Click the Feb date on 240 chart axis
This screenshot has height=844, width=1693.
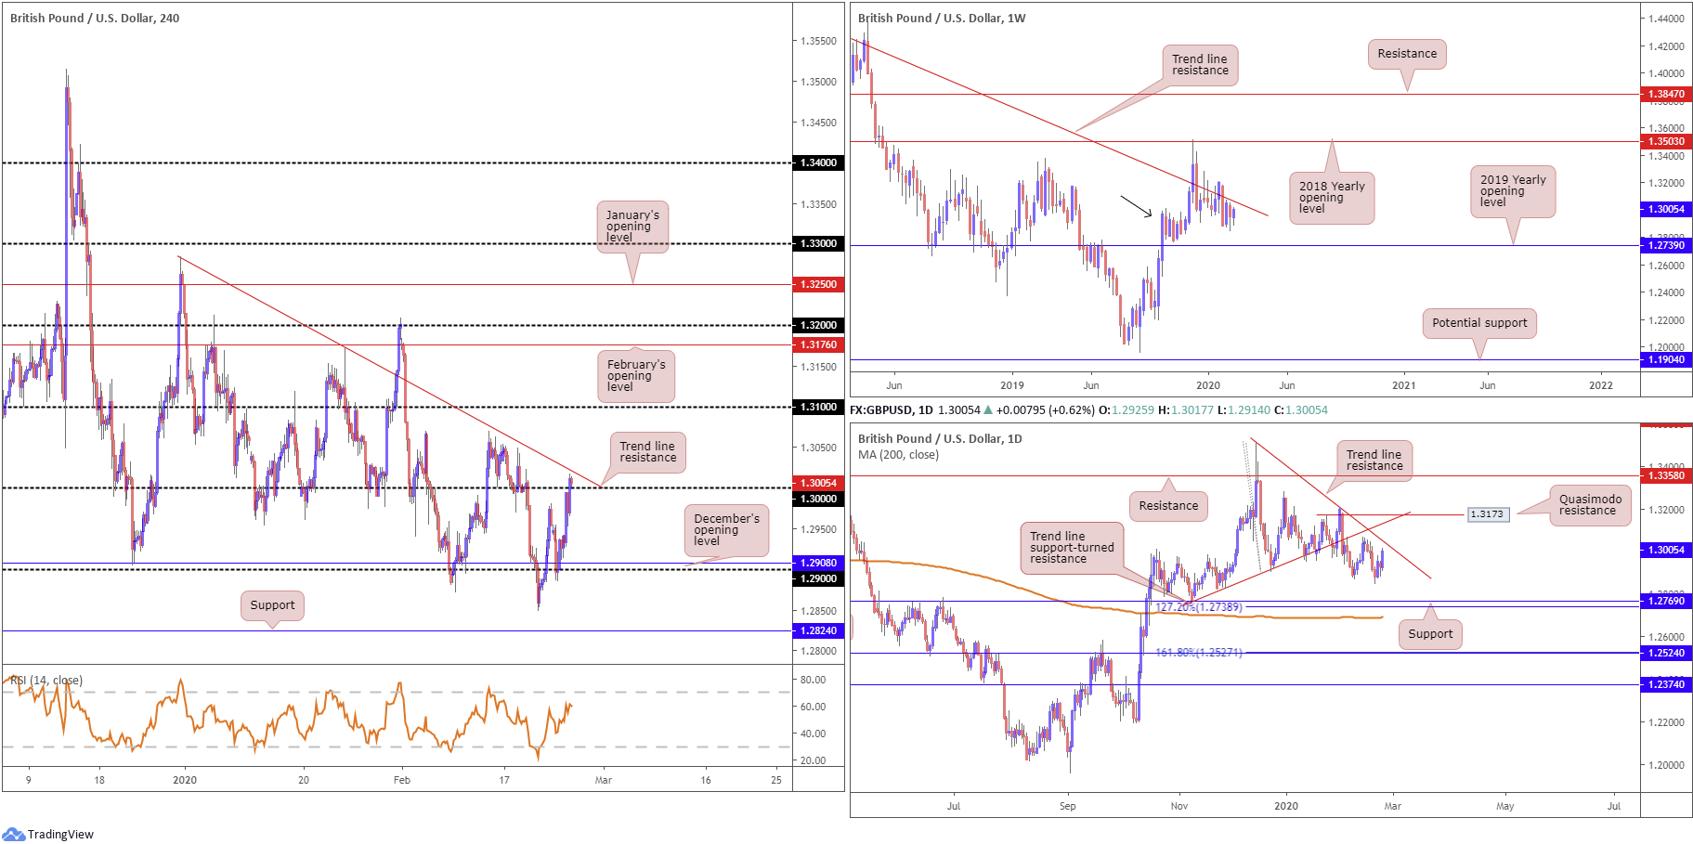pos(401,780)
